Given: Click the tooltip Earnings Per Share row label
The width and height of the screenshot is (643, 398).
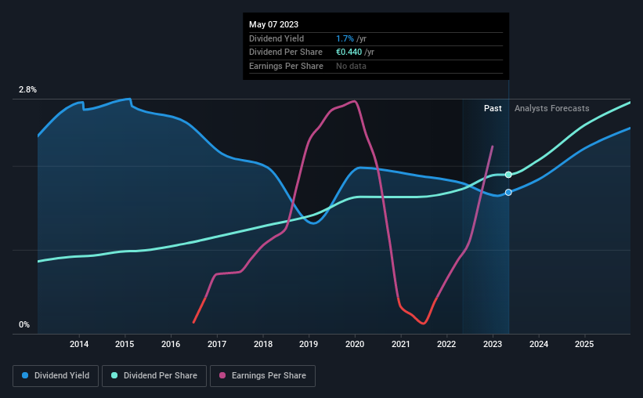Looking at the screenshot, I should [286, 66].
